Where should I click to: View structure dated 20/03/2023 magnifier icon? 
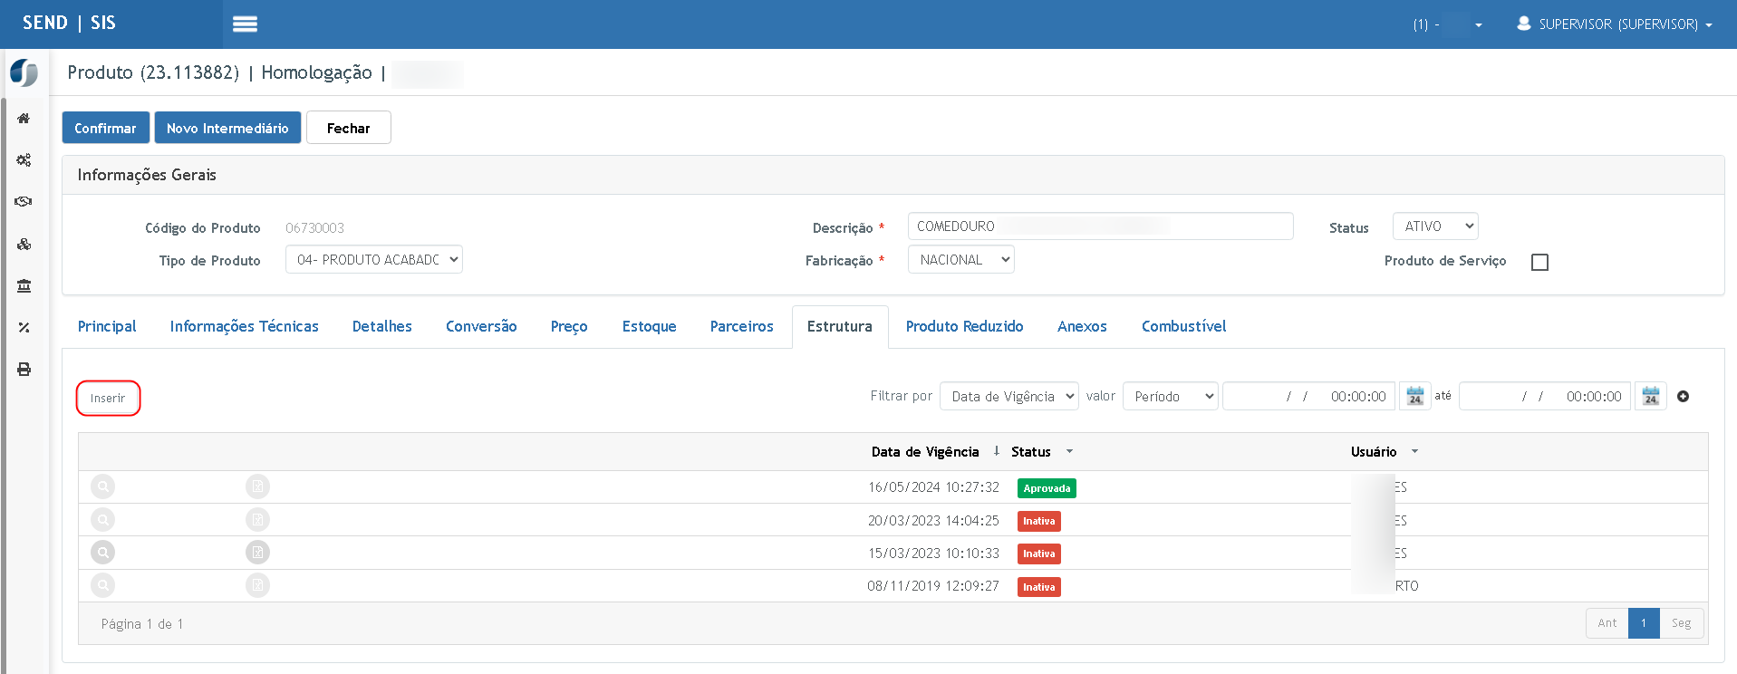[x=103, y=520]
